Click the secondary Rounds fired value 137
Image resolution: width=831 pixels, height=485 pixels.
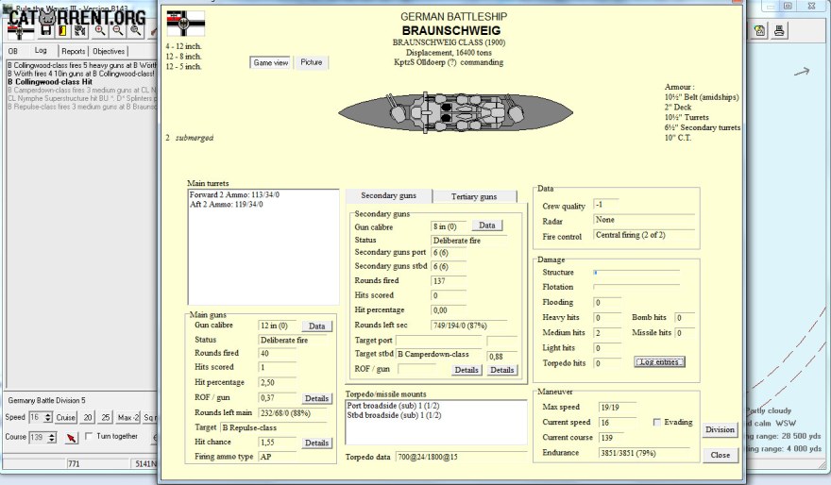pos(449,281)
